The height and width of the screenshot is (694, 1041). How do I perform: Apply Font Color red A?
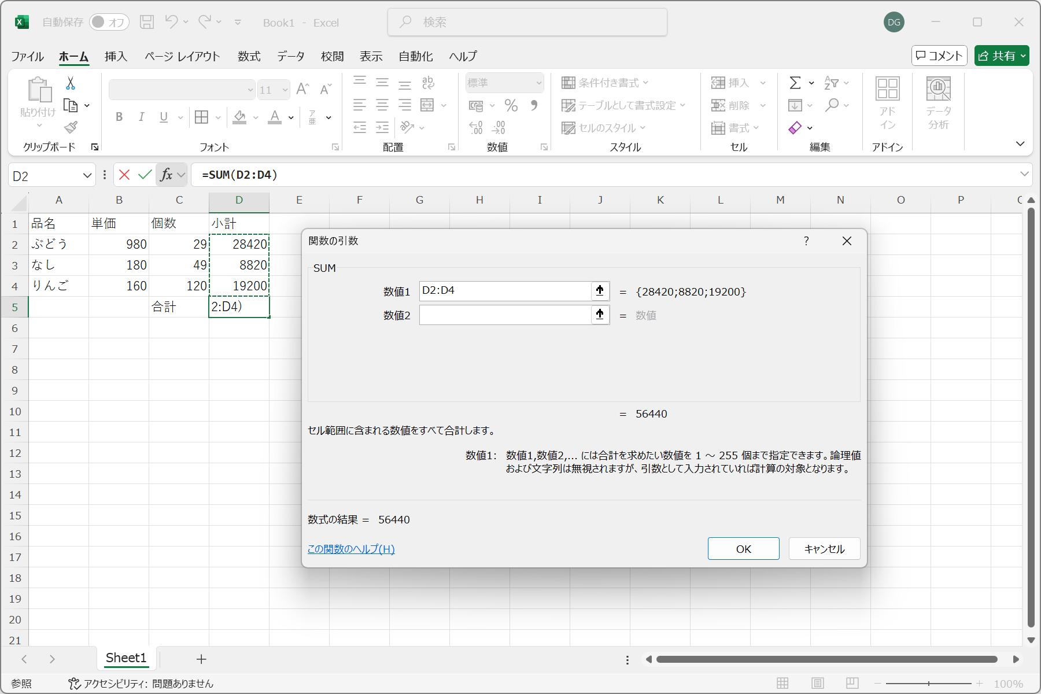click(275, 117)
